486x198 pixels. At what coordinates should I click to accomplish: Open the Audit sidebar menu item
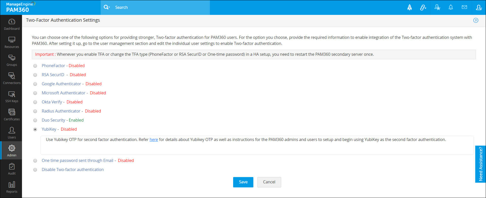[12, 169]
